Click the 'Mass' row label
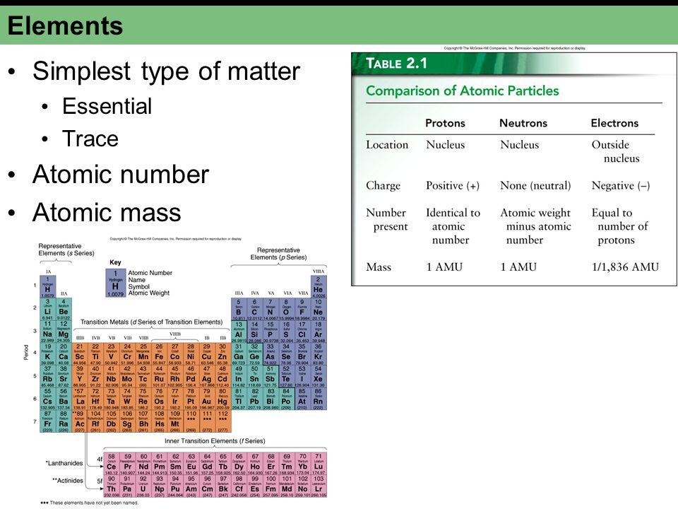This screenshot has width=678, height=509. point(379,267)
